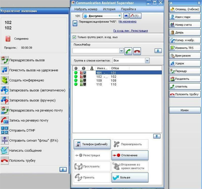Screen dimensions: 202x189
Task: Click ответить button in side panel
Action: pyautogui.click(x=185, y=87)
